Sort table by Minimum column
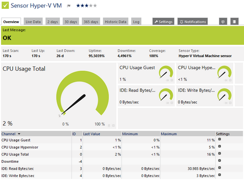Image resolution: width=244 pixels, height=180 pixels. click(130, 134)
